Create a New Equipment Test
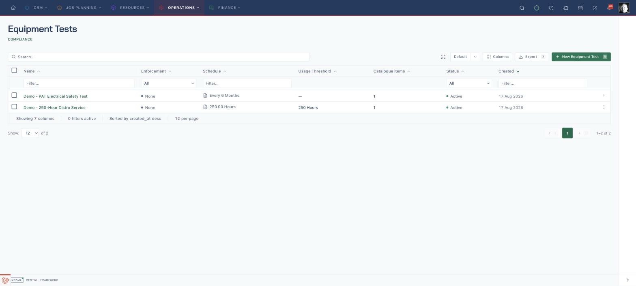636x286 pixels. pos(581,57)
